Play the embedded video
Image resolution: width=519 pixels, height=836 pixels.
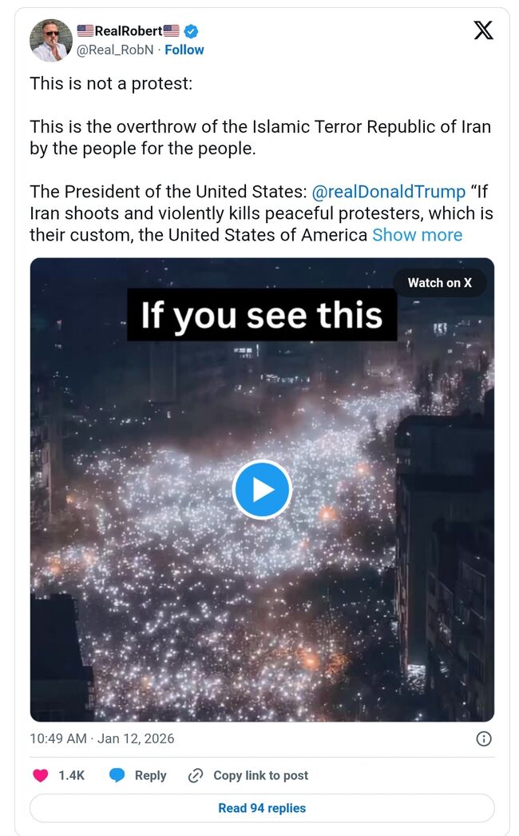pos(262,490)
